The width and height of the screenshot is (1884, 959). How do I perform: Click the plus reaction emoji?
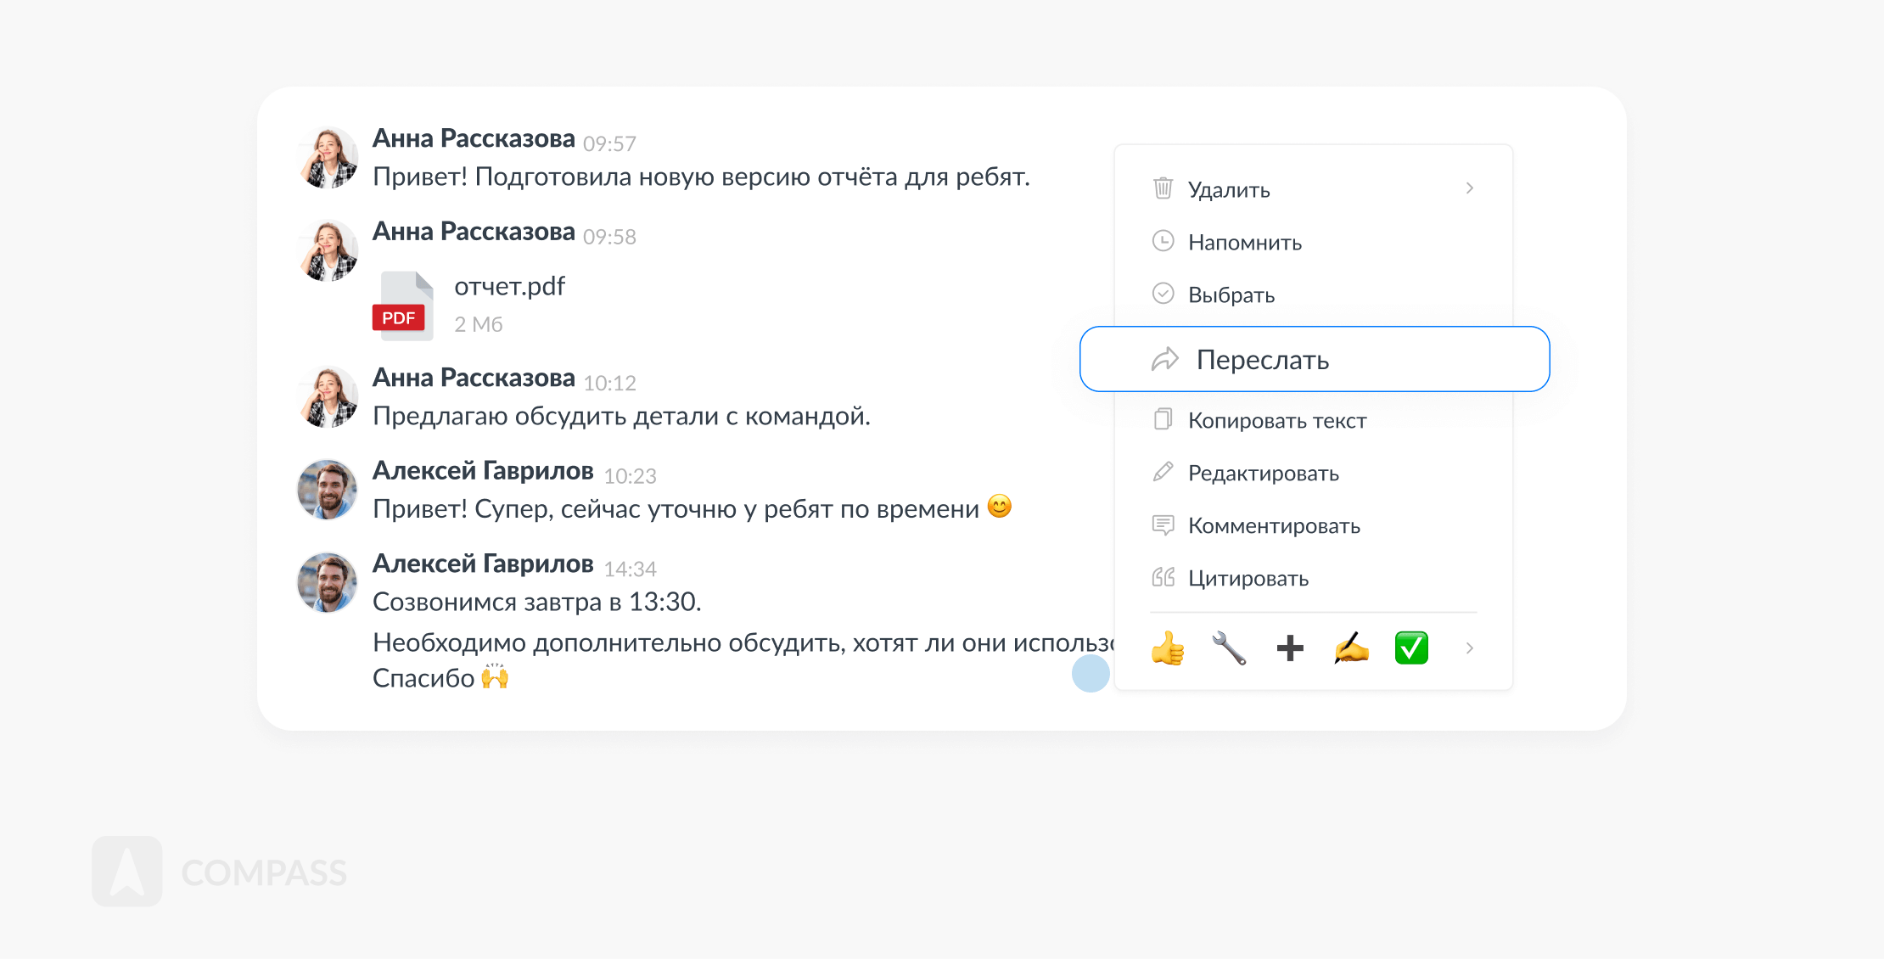tap(1290, 648)
